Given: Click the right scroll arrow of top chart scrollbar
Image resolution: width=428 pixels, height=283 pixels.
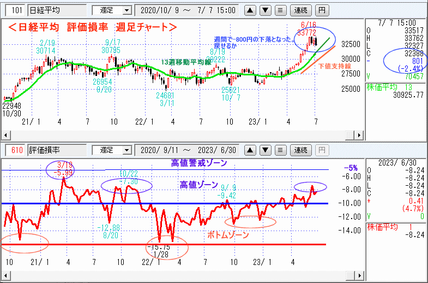Looking at the screenshot, I should pos(359,135).
